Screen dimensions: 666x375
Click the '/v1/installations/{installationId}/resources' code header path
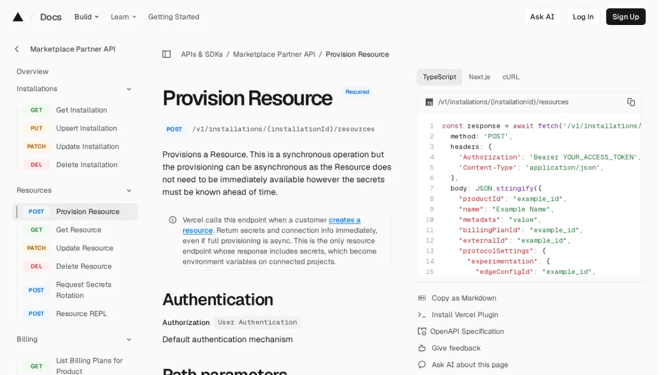tap(503, 102)
